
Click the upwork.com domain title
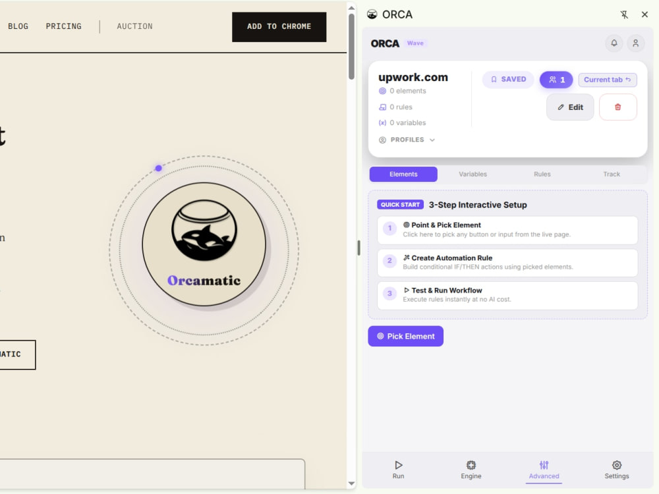pyautogui.click(x=413, y=77)
